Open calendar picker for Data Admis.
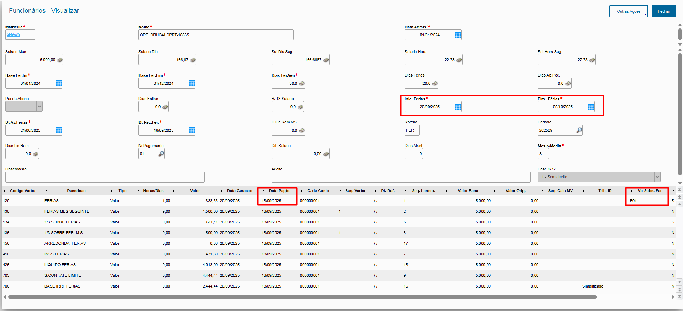The width and height of the screenshot is (683, 311). click(458, 35)
